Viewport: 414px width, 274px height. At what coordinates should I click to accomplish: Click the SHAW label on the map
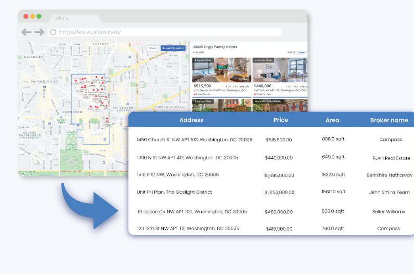pos(125,67)
